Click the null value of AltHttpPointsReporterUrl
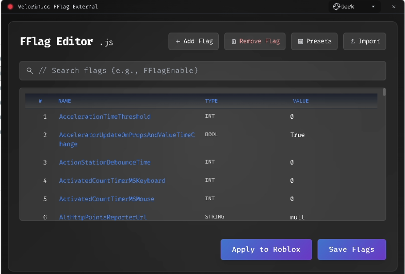 click(x=297, y=217)
